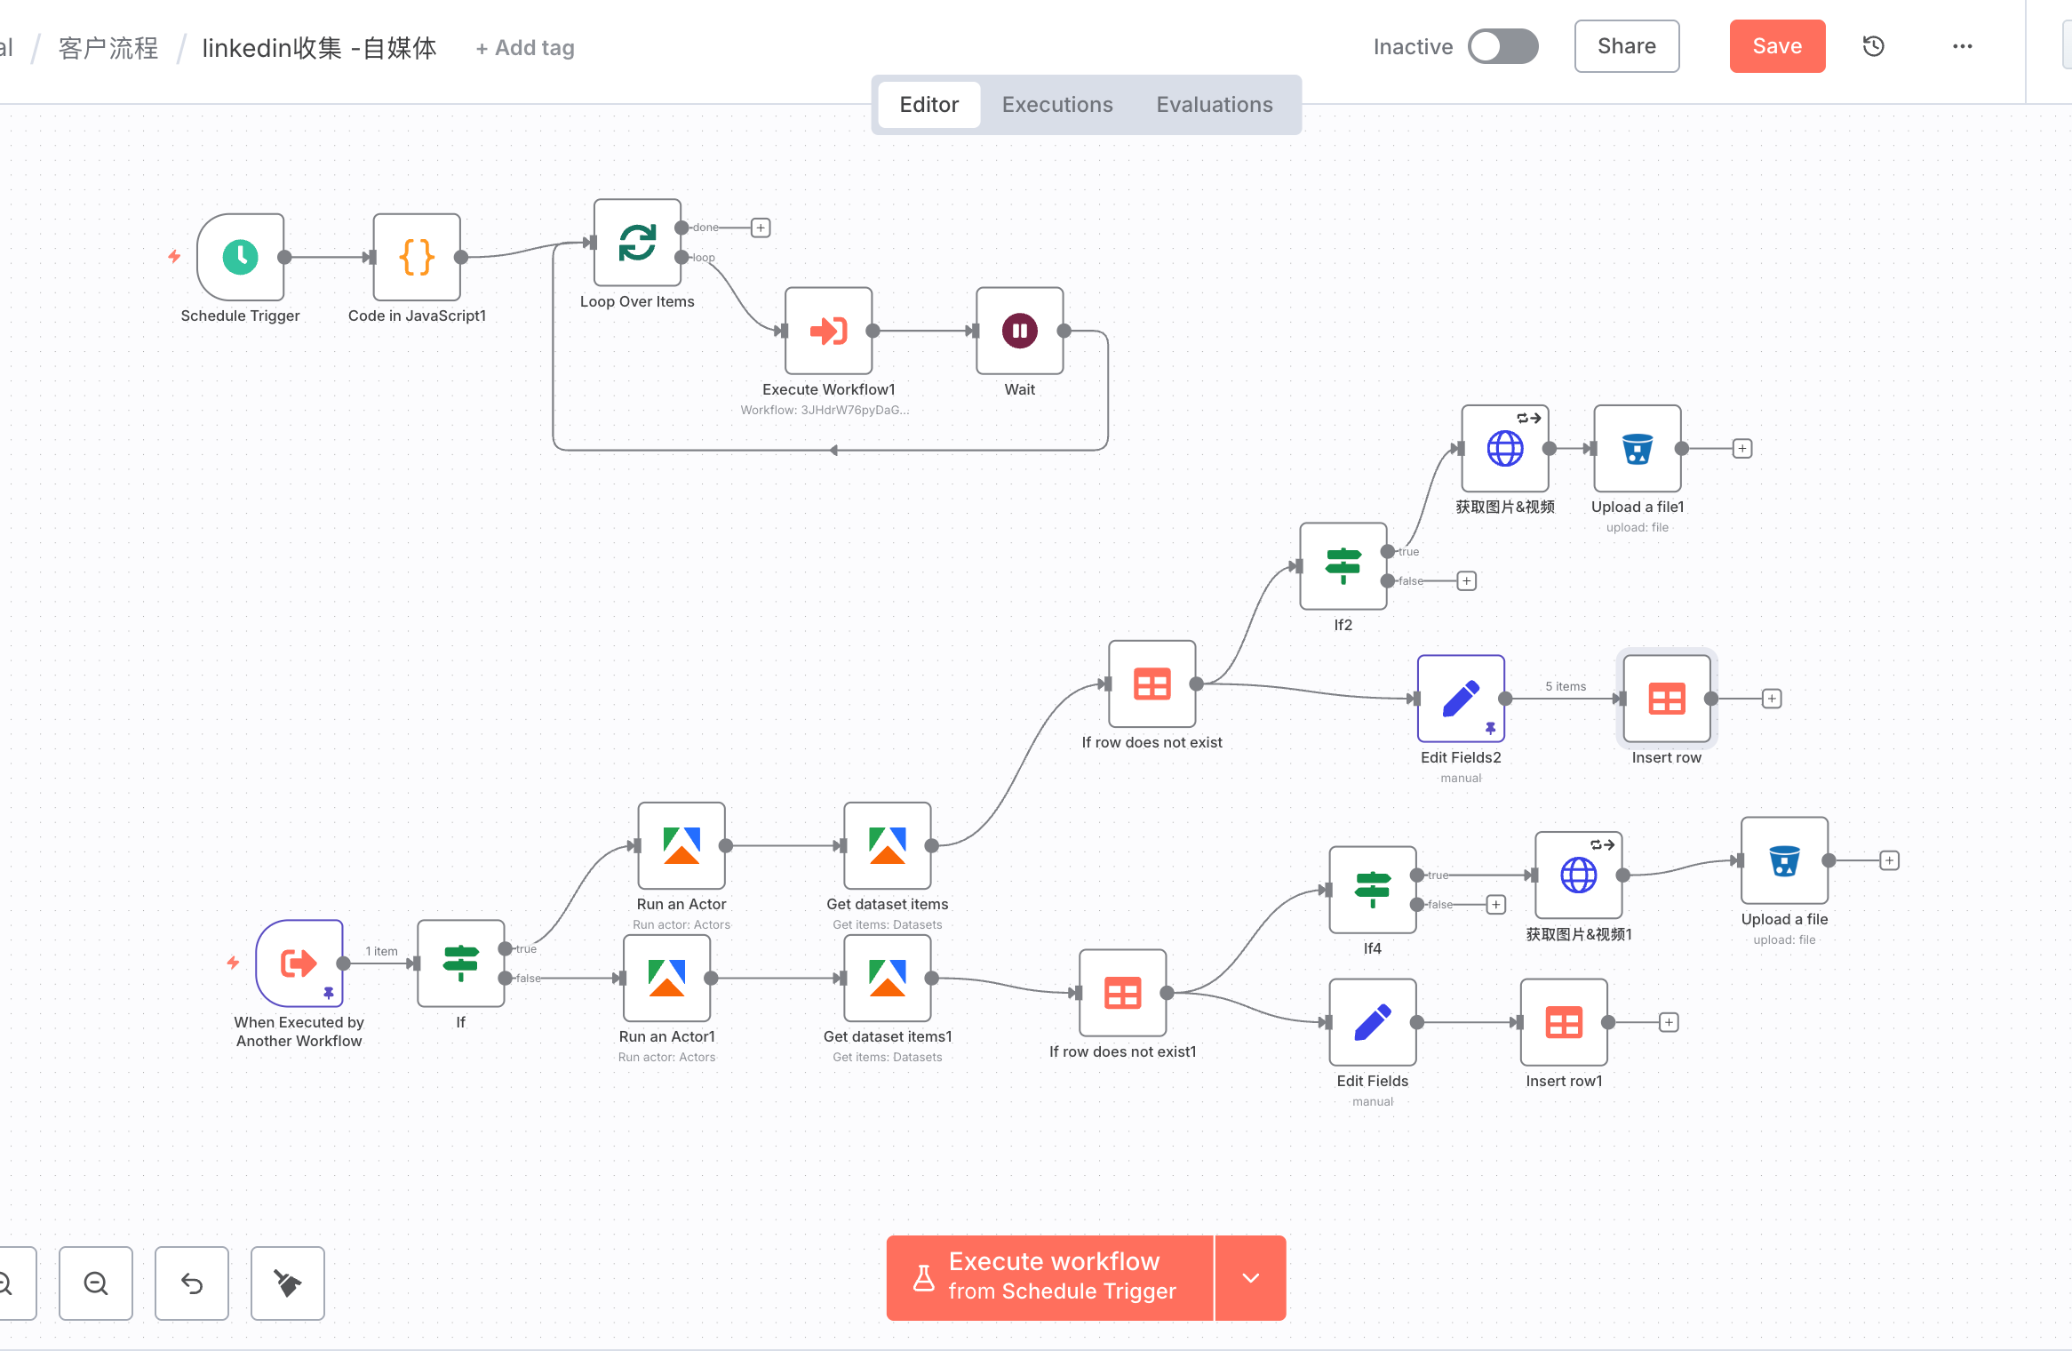Select the Execute Workflow1 node
2072x1351 pixels.
click(828, 331)
